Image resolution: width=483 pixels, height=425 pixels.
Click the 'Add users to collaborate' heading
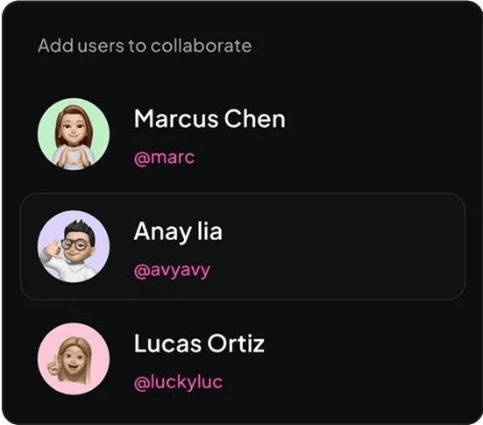[145, 46]
